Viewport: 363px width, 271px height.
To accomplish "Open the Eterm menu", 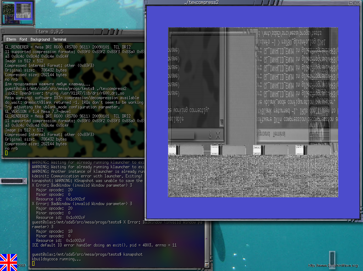I will (x=11, y=39).
